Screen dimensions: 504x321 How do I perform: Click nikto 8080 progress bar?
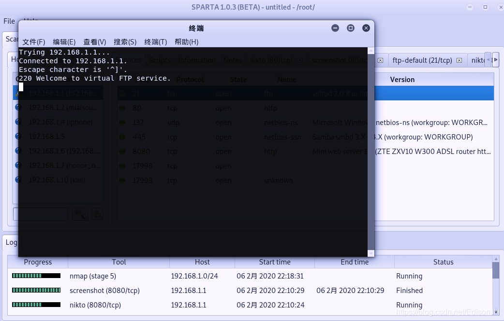click(x=36, y=305)
